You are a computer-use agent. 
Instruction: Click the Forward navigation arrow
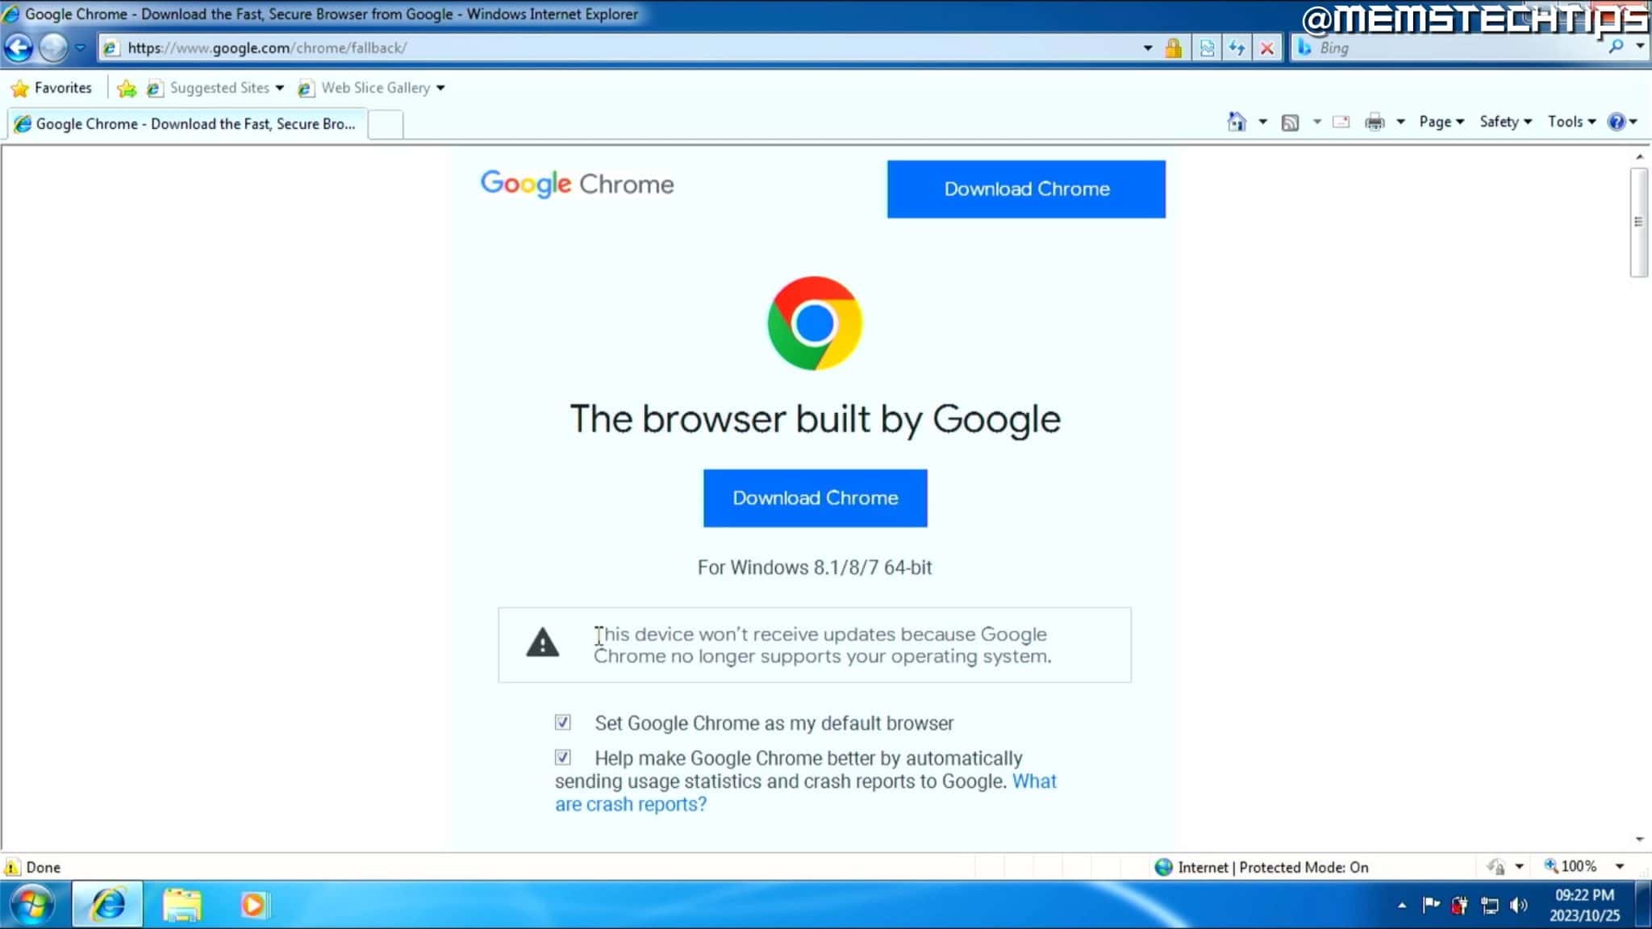tap(54, 48)
